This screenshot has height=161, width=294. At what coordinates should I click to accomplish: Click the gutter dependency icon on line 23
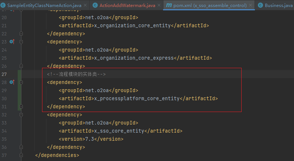coord(12,42)
